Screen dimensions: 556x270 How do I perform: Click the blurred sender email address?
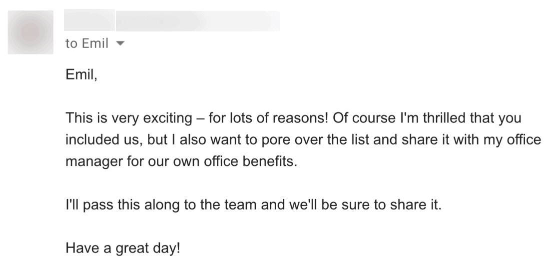tap(197, 21)
